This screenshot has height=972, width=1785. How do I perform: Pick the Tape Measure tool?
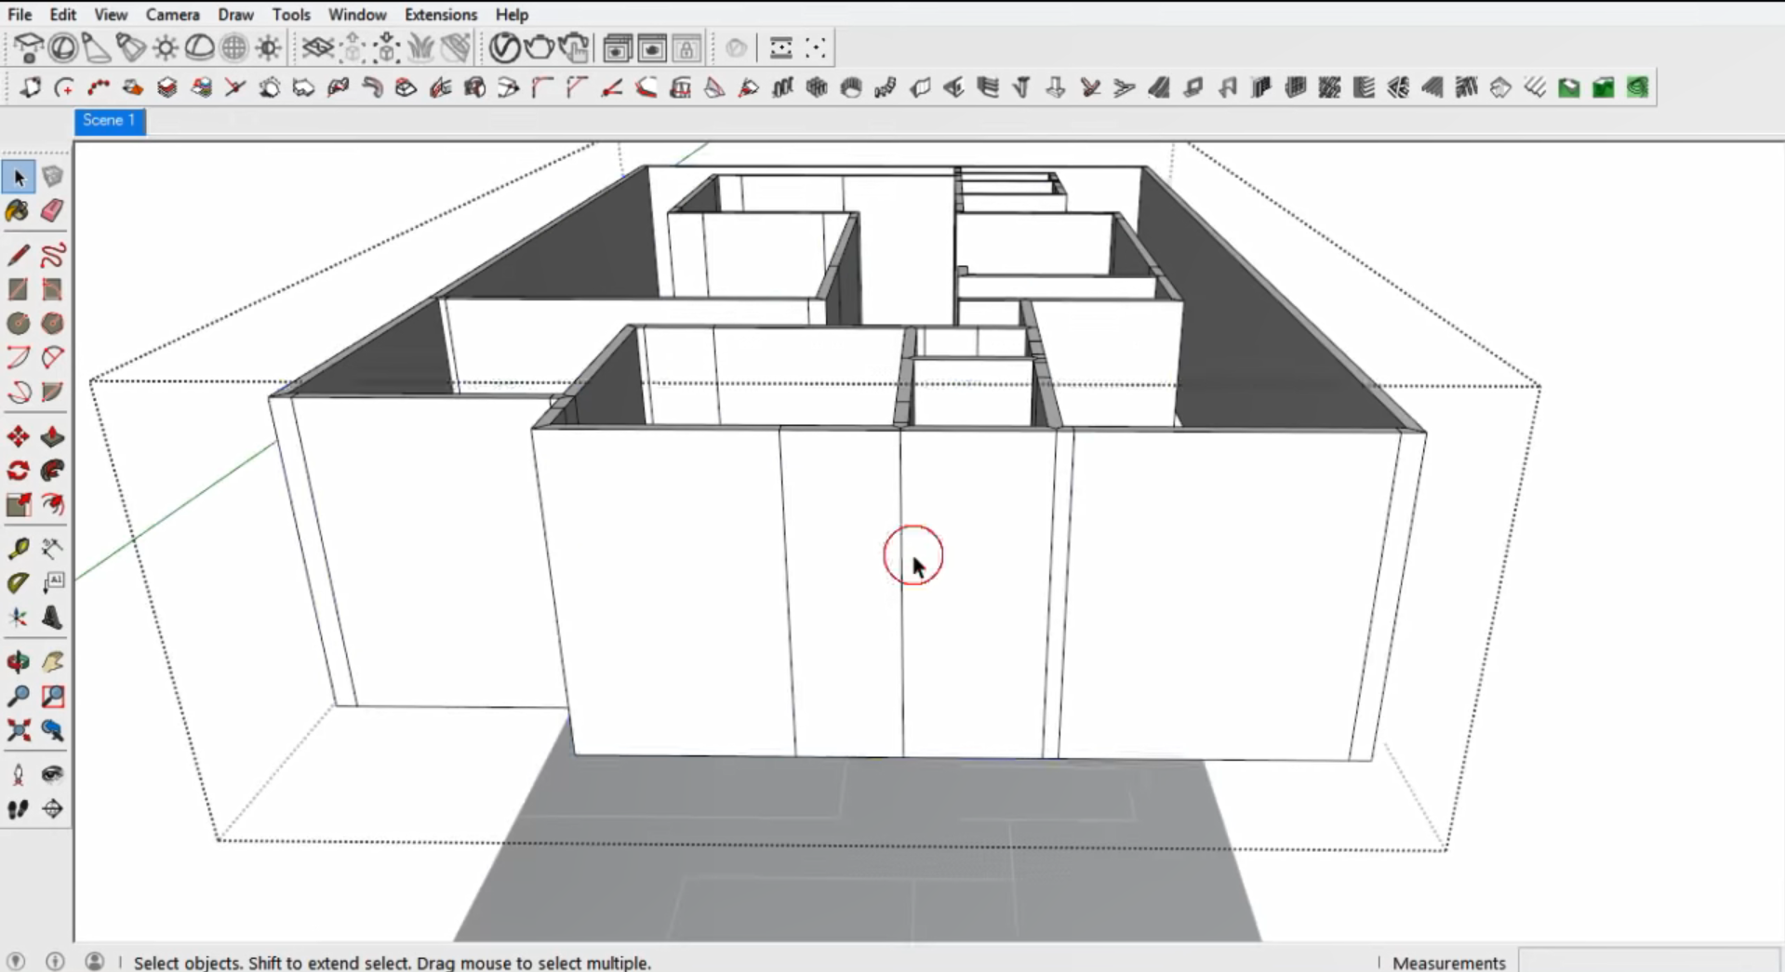click(19, 549)
